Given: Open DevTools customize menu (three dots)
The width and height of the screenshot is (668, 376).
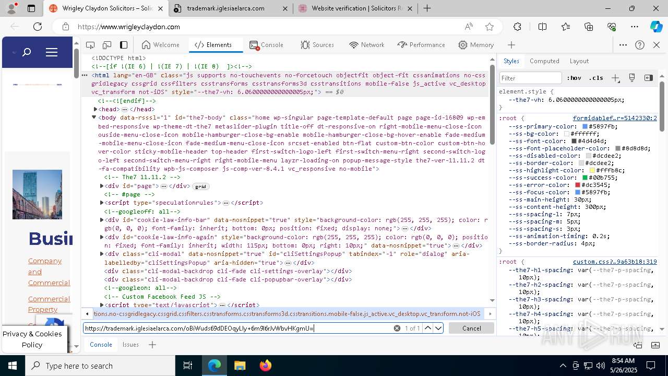Looking at the screenshot, I should coord(623,45).
